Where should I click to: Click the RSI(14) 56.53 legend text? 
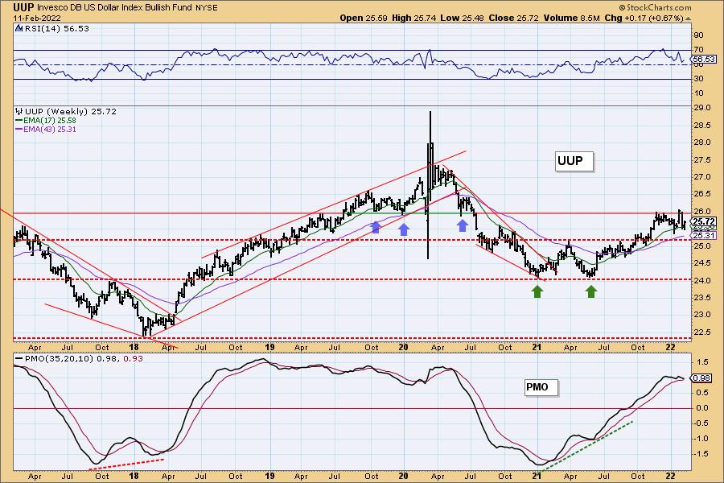(56, 28)
